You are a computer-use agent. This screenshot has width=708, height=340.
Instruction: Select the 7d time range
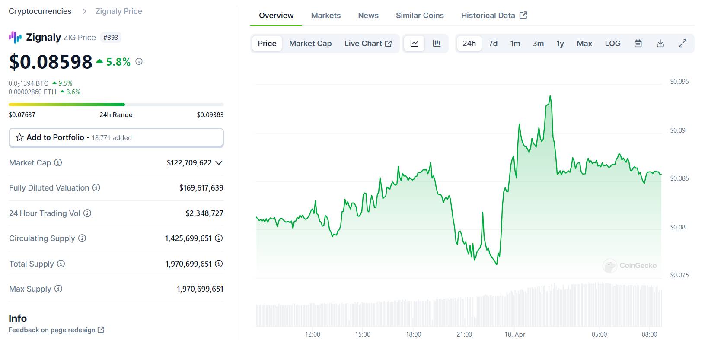click(493, 43)
